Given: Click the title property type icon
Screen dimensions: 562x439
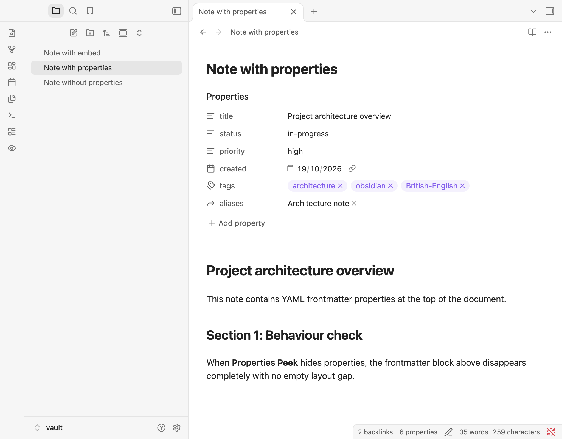Looking at the screenshot, I should [x=210, y=116].
